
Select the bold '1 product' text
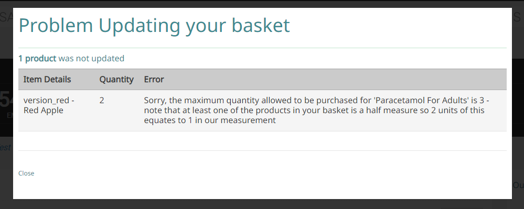[x=37, y=59]
